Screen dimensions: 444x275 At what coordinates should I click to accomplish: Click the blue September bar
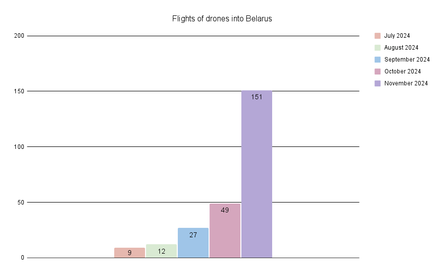(x=193, y=247)
